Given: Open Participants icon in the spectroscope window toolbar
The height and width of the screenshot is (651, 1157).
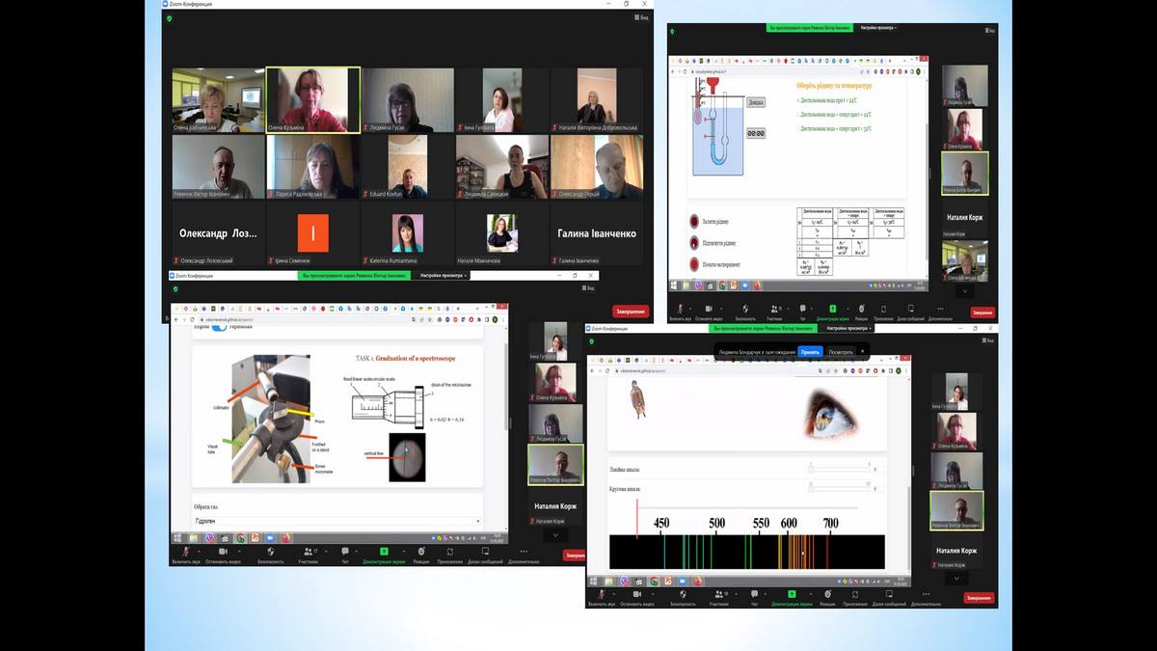Looking at the screenshot, I should [x=309, y=552].
